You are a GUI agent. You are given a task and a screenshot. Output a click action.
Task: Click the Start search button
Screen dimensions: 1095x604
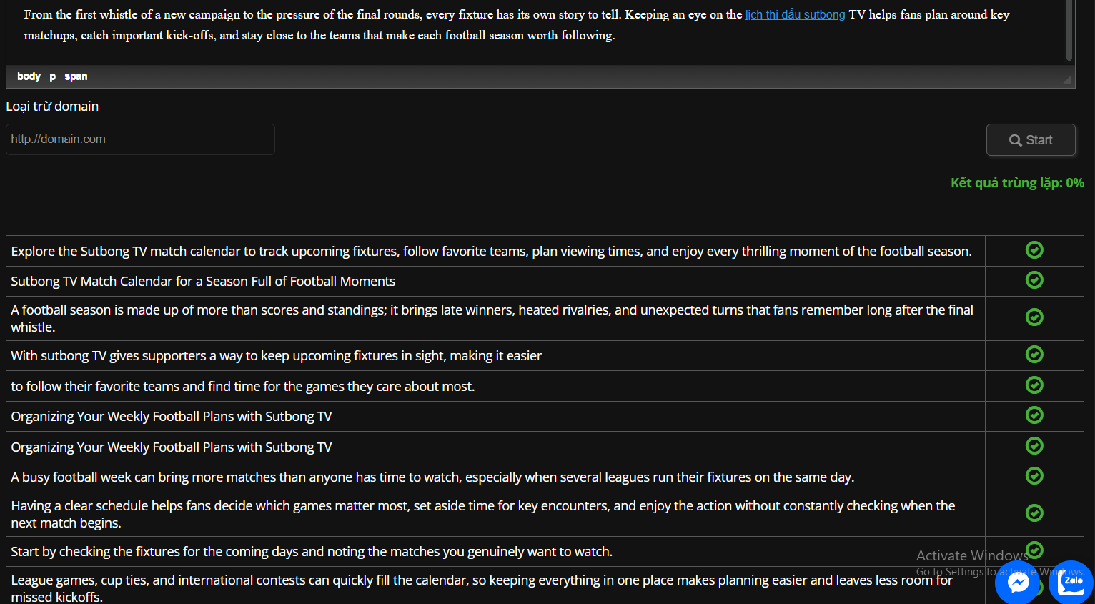[1031, 140]
